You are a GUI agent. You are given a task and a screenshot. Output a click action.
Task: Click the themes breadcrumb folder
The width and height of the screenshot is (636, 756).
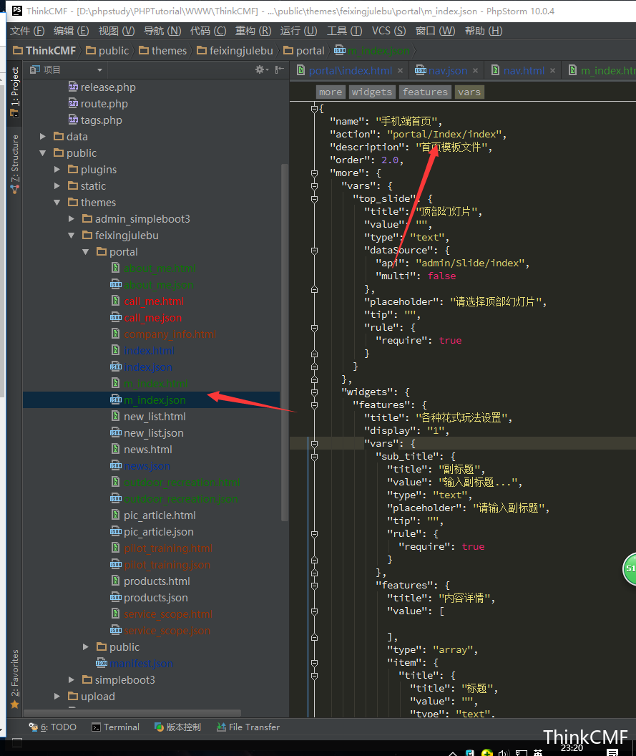(163, 51)
